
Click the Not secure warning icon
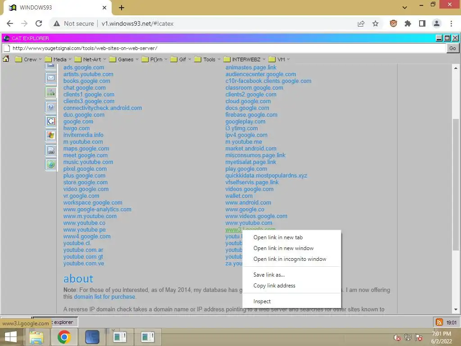(x=57, y=23)
